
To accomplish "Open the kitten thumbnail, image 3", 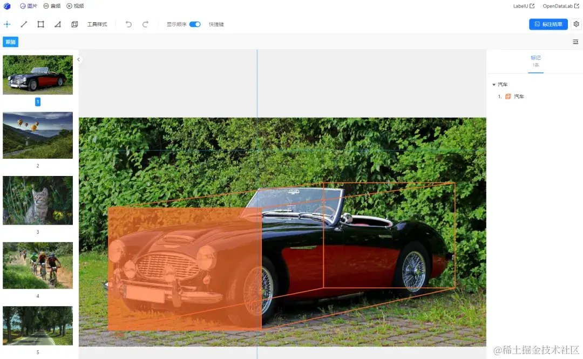I will [38, 200].
